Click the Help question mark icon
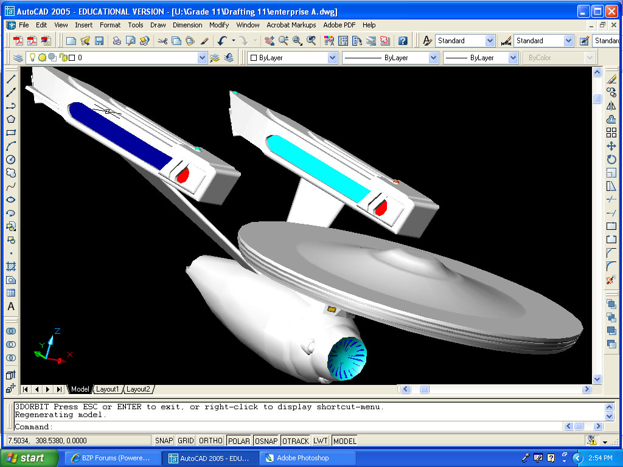623x467 pixels. coord(403,41)
